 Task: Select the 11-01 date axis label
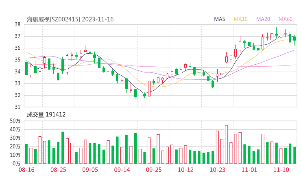coord(249,169)
